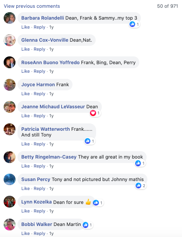The image size is (182, 237).
Task: Open the thumbs-up reaction on Barbara Rolandelli's comment
Action: click(x=134, y=24)
